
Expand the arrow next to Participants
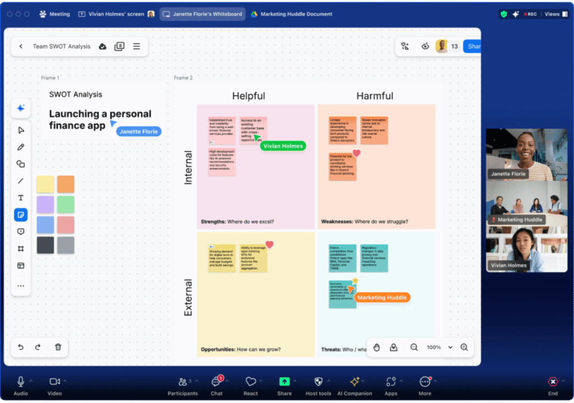[197, 381]
